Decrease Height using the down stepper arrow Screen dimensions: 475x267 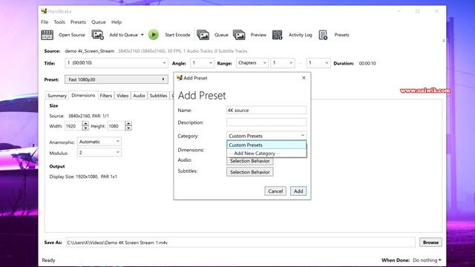tap(128, 128)
